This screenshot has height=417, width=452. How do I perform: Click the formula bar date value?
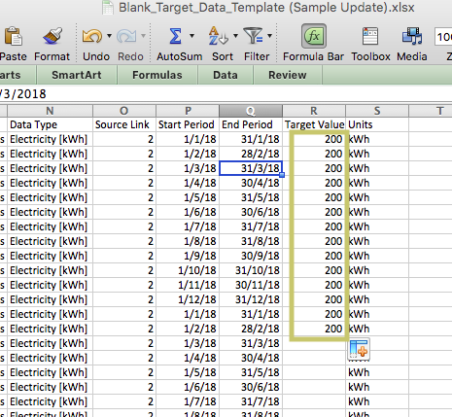[23, 94]
